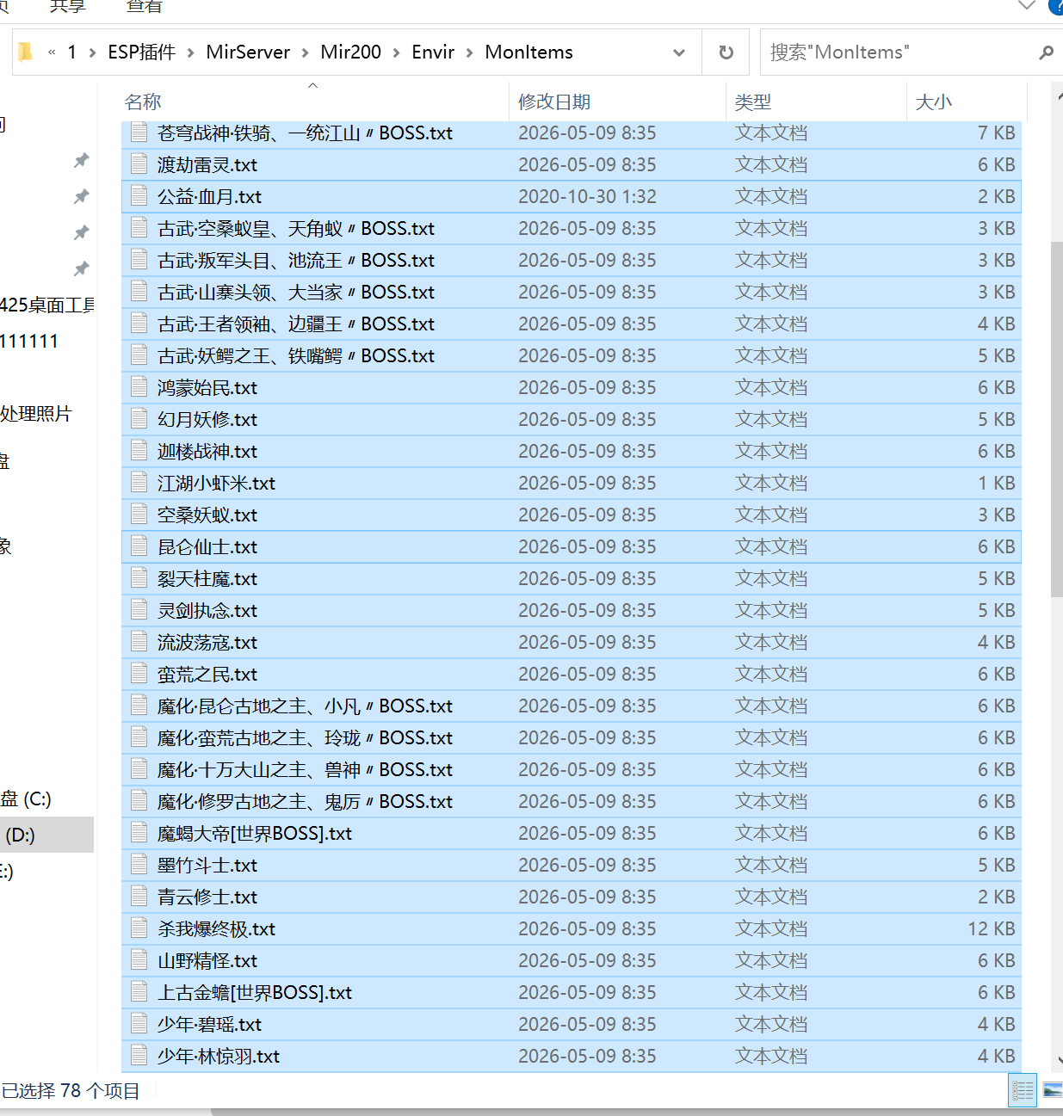
Task: Click file icon of 少年·碧瑶.txt
Action: 139,1023
